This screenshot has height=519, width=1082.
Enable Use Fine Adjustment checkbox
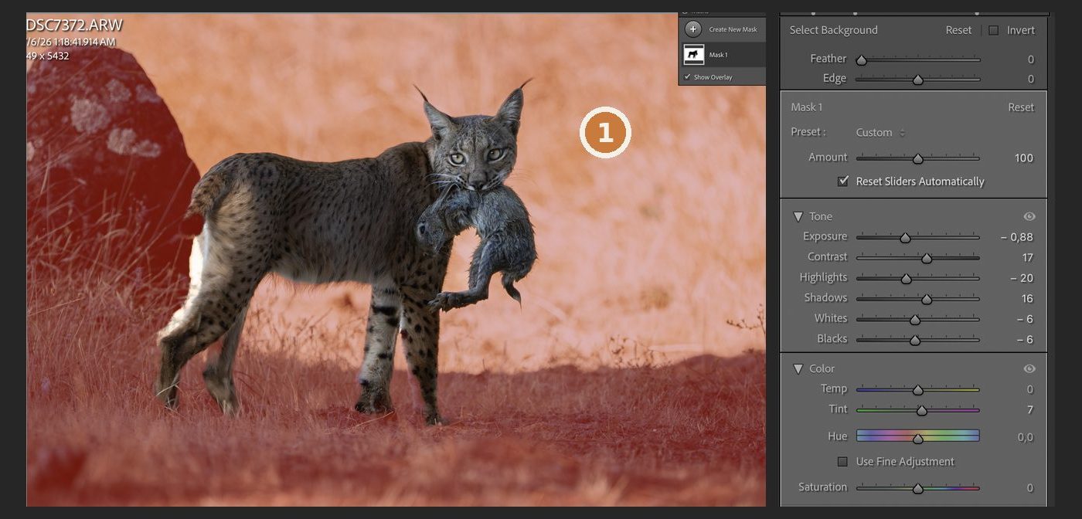pyautogui.click(x=843, y=462)
